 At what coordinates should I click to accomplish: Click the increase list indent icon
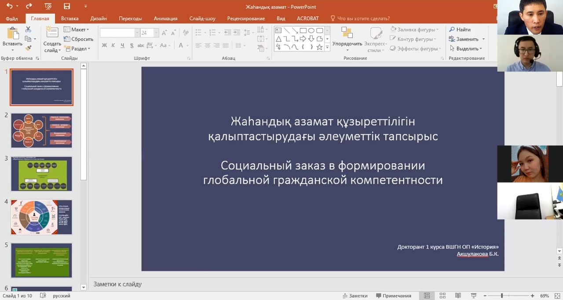[238, 33]
